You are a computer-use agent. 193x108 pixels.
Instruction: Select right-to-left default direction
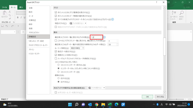click(58, 78)
